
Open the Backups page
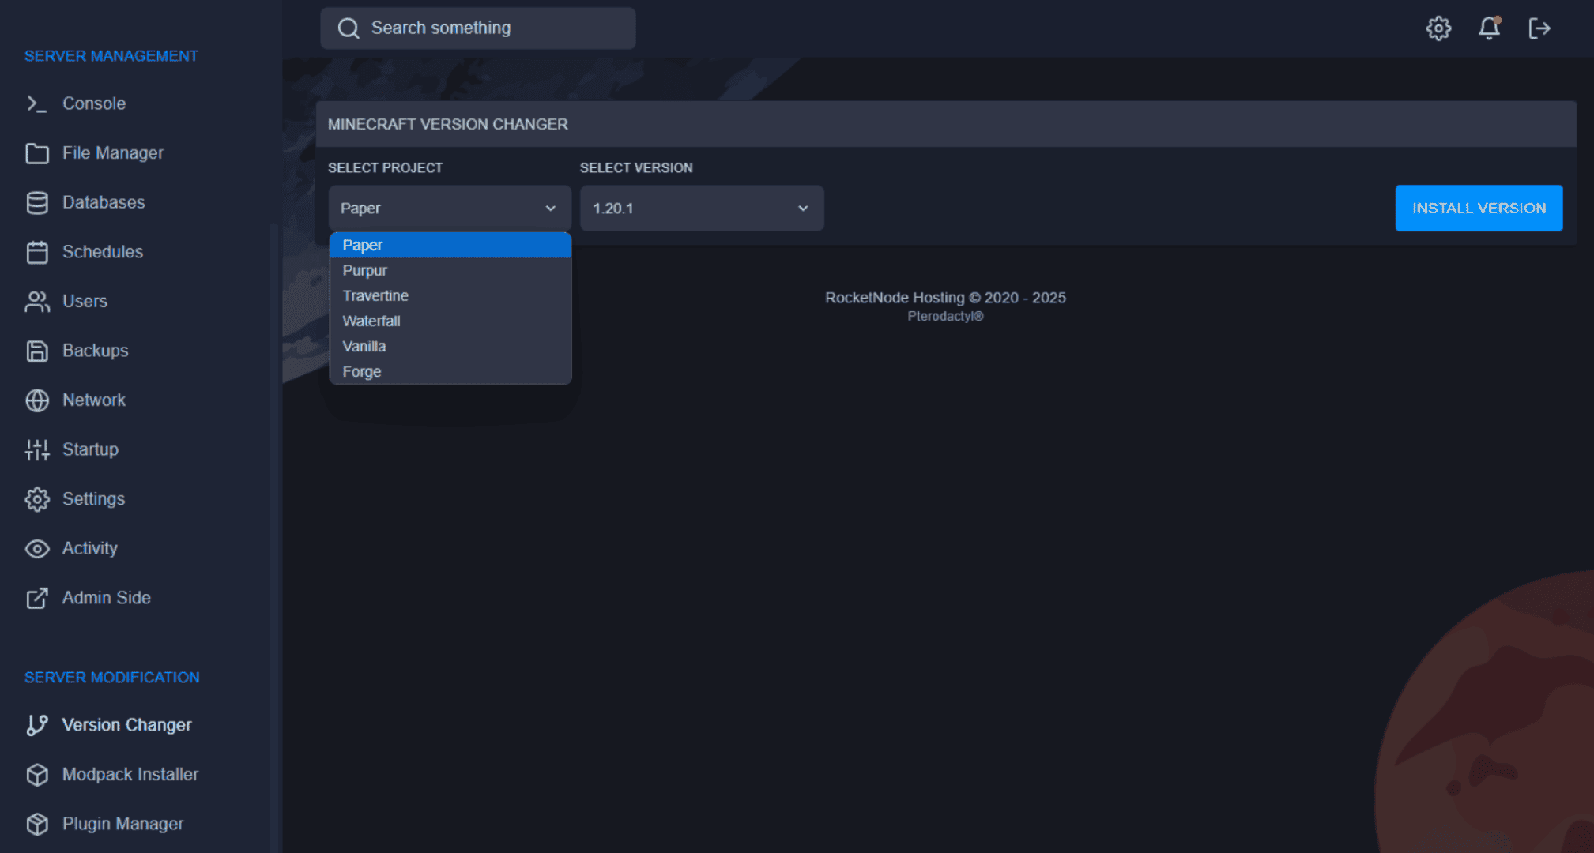click(96, 351)
